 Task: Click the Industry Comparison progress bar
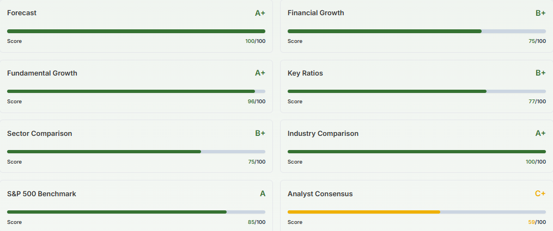(417, 152)
